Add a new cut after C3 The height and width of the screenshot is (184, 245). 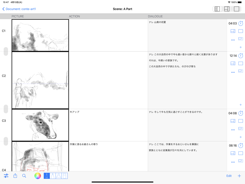241,137
